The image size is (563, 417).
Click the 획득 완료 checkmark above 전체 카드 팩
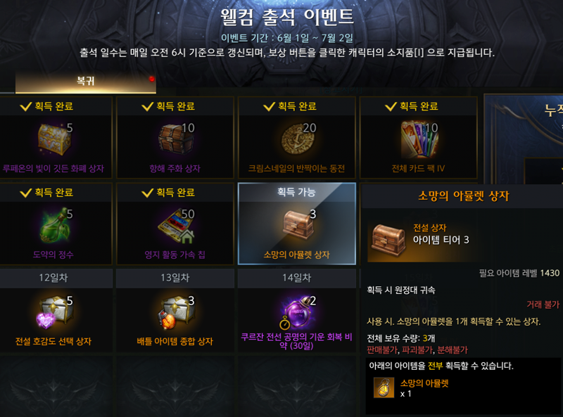click(x=391, y=107)
